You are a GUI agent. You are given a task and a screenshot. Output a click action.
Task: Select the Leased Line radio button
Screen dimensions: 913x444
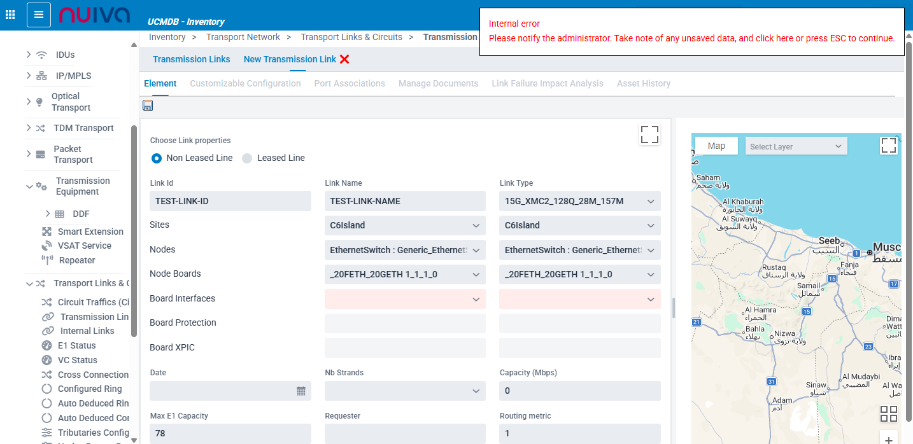[247, 158]
